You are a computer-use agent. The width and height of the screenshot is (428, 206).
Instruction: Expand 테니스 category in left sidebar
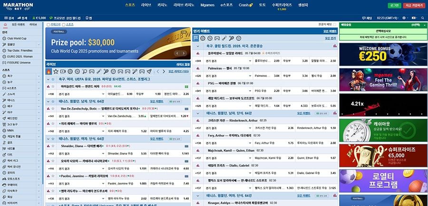click(39, 100)
